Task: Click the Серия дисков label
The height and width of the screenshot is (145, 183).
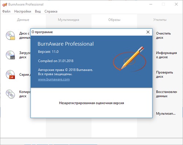Action: click(25, 74)
